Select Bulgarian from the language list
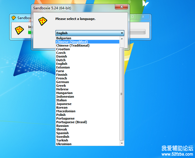The width and height of the screenshot is (195, 158). coord(88,38)
